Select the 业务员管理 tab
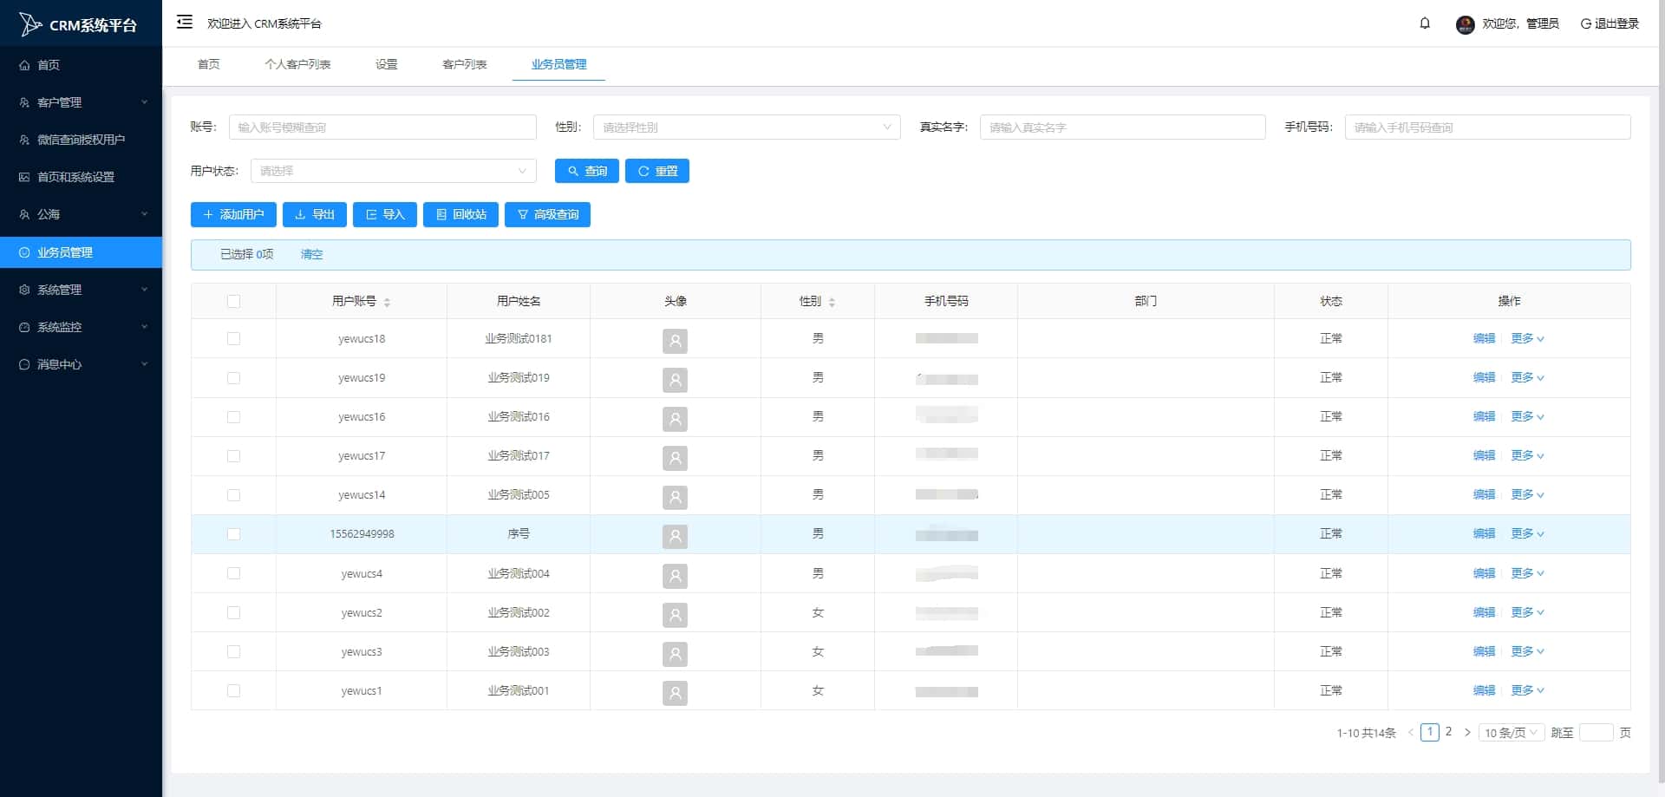 [x=558, y=64]
